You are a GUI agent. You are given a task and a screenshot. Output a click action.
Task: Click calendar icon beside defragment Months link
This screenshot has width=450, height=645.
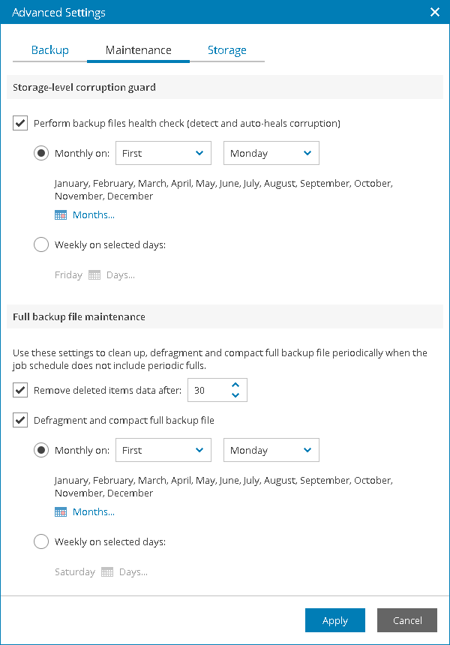61,512
